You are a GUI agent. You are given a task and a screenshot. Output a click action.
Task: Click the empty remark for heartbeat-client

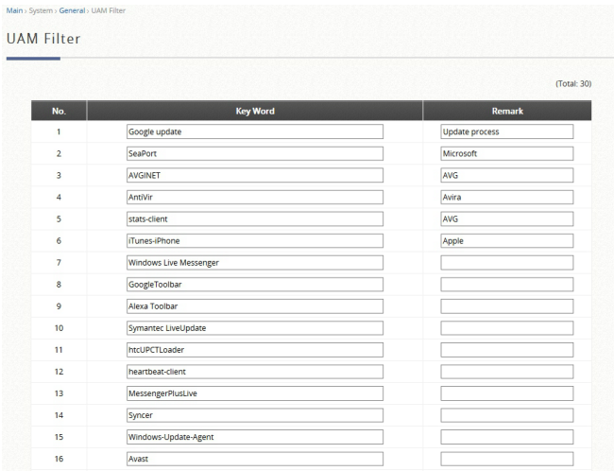[507, 372]
